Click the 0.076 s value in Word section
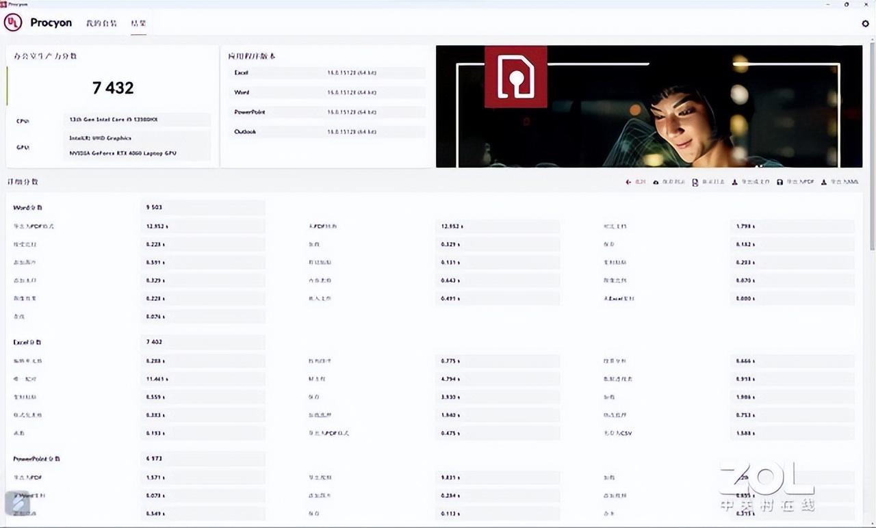 coord(155,317)
